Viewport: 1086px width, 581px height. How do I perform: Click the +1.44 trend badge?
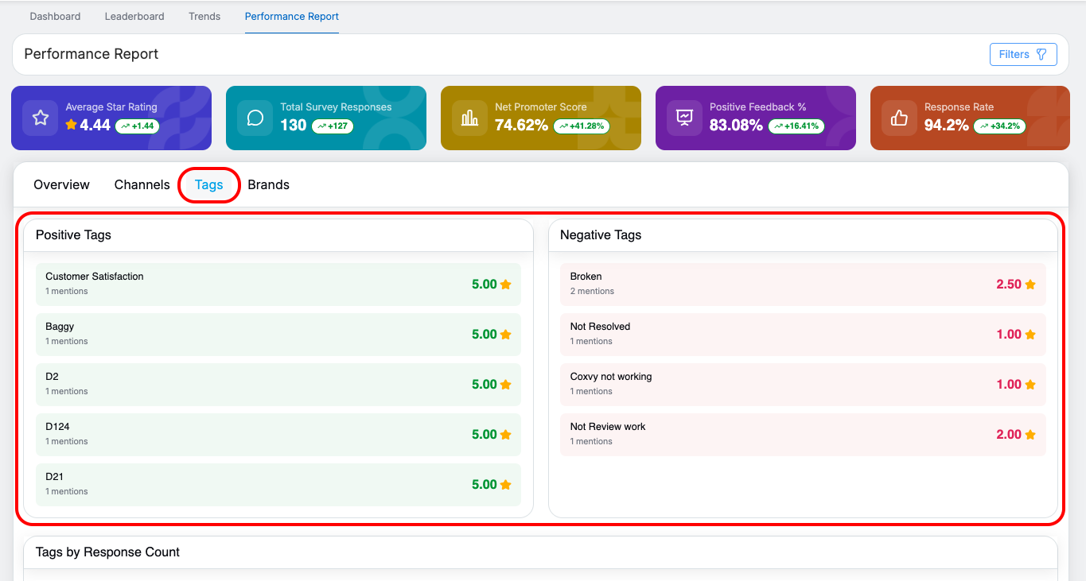[x=137, y=126]
